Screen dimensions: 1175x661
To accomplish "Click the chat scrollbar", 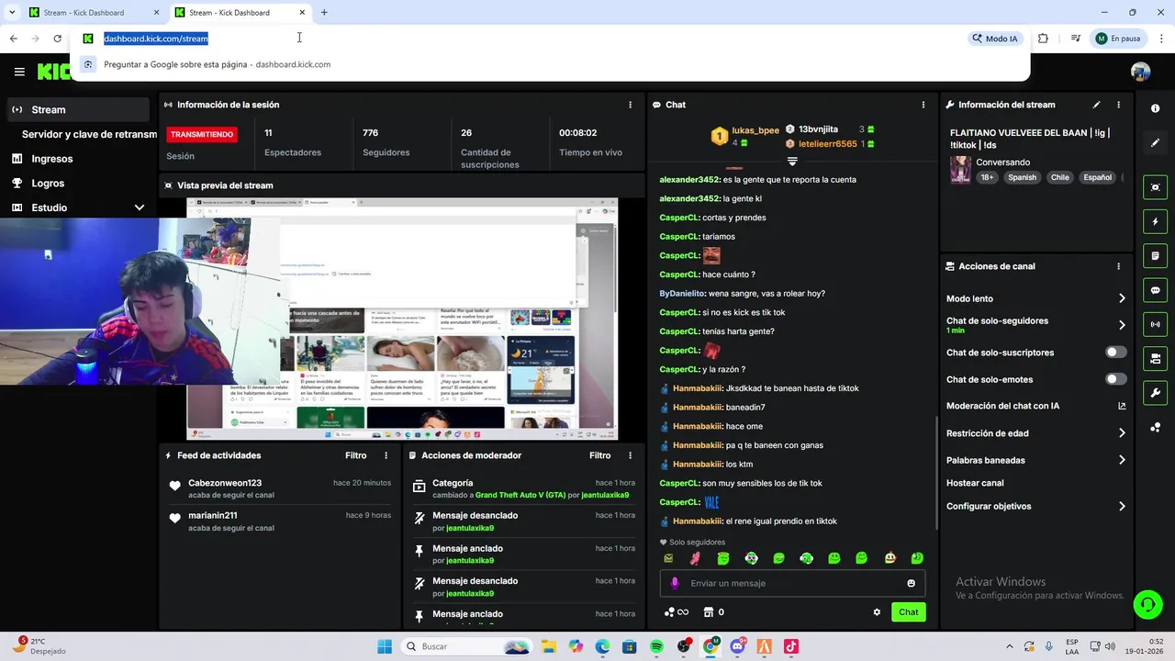I will (x=936, y=474).
